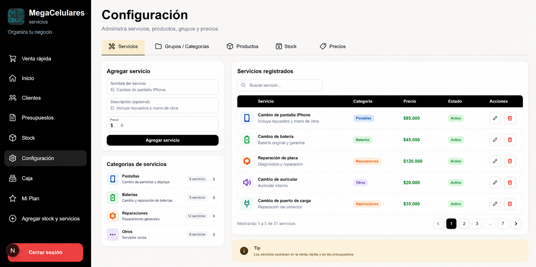Image resolution: width=536 pixels, height=267 pixels.
Task: Click the Tip info icon
Action: tap(244, 251)
